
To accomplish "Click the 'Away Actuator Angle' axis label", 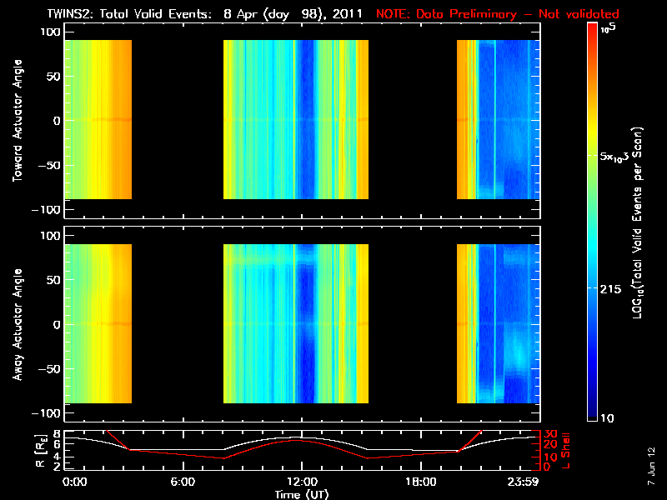I will [x=18, y=324].
